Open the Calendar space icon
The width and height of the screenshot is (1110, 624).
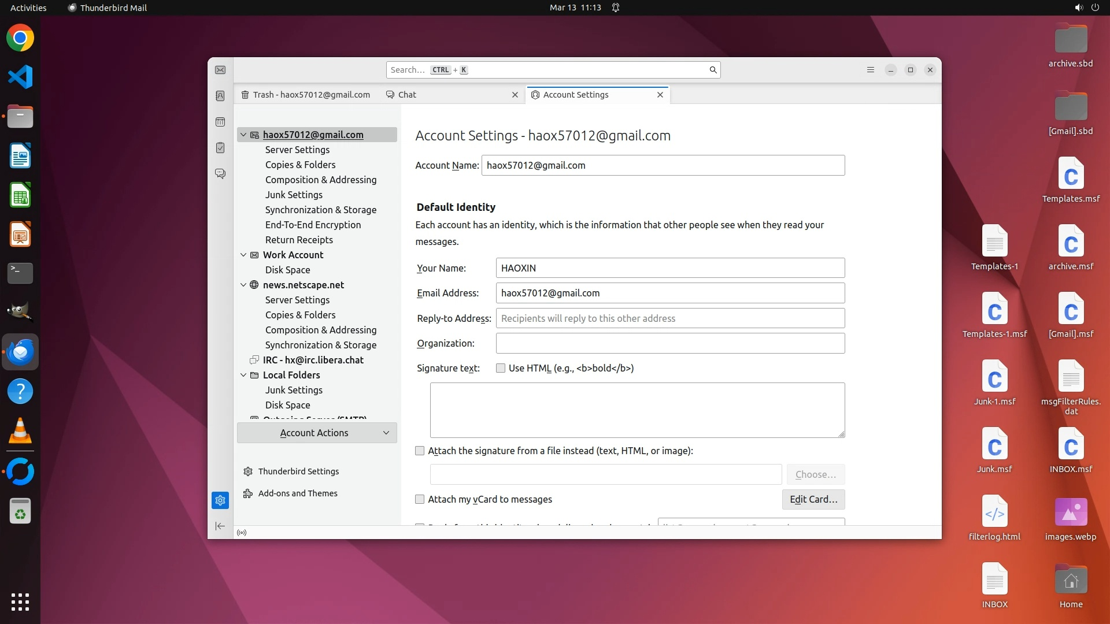click(220, 122)
